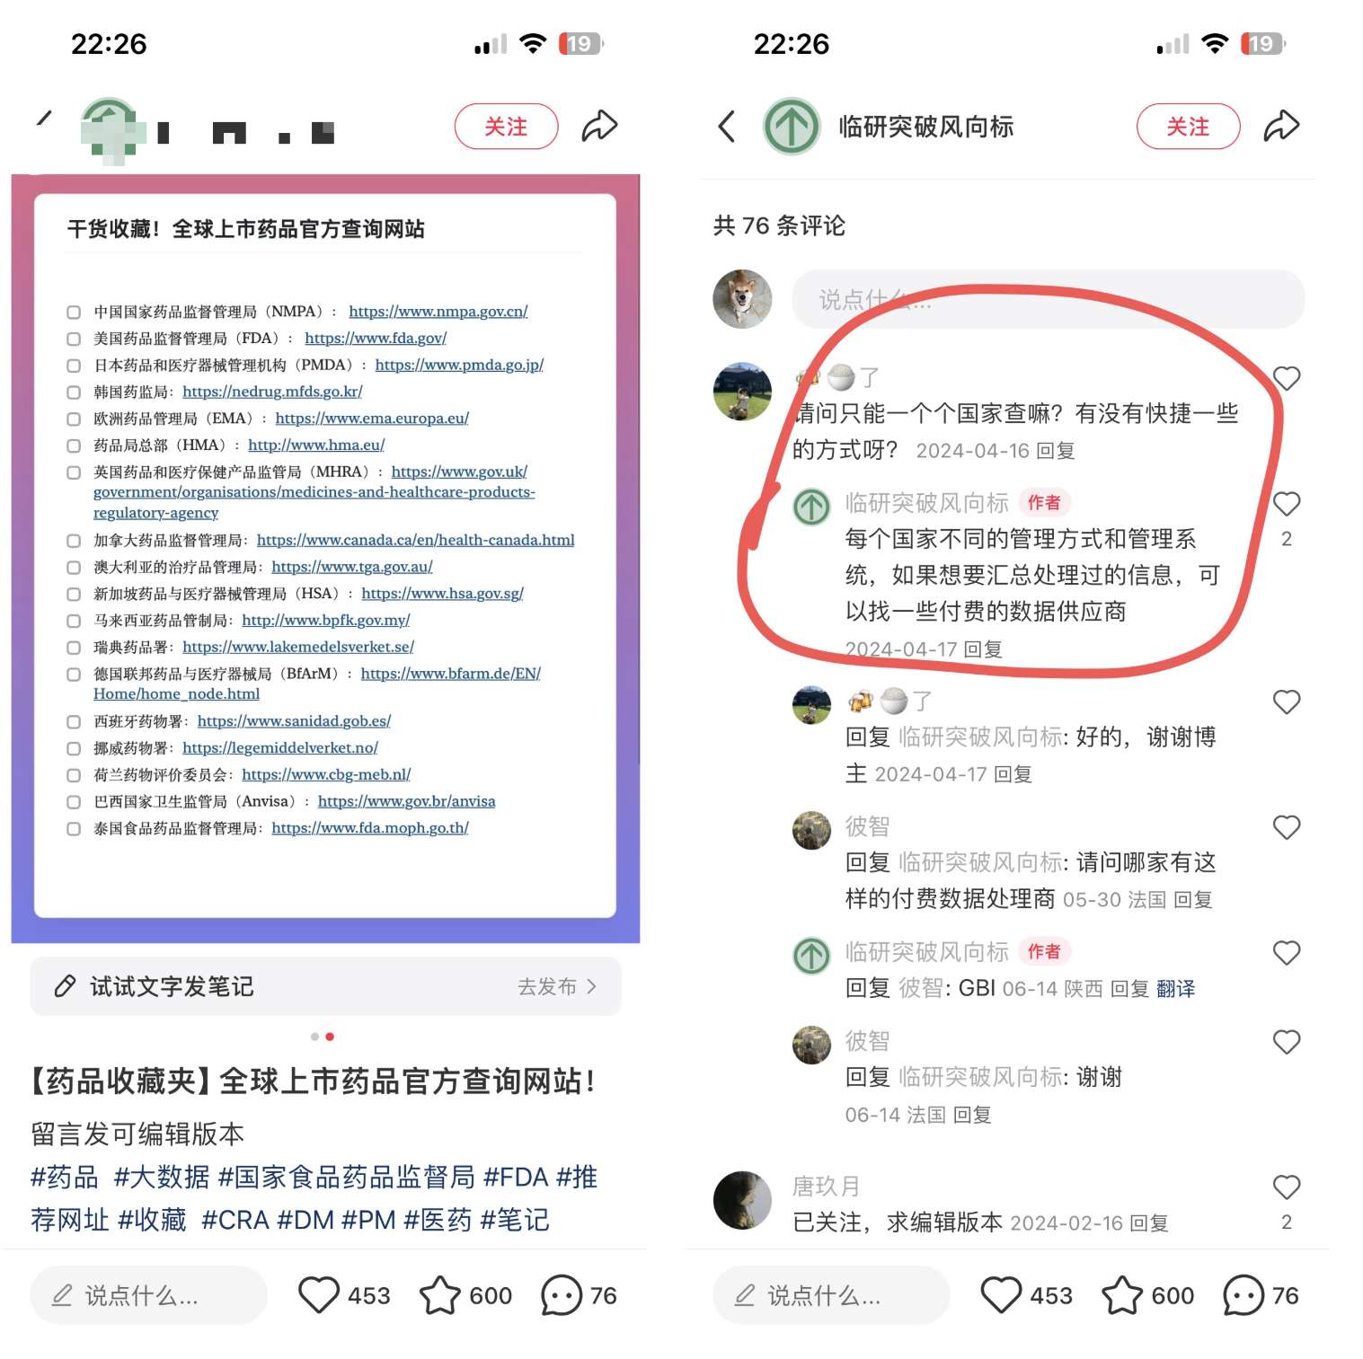1363x1359 pixels.
Task: Open comments via the 76 bubble icon
Action: click(562, 1295)
